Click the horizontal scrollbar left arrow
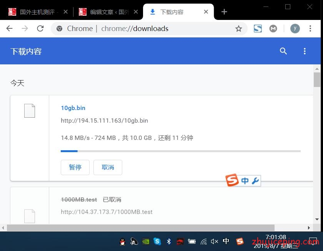This screenshot has width=323, height=251. [x=3, y=228]
